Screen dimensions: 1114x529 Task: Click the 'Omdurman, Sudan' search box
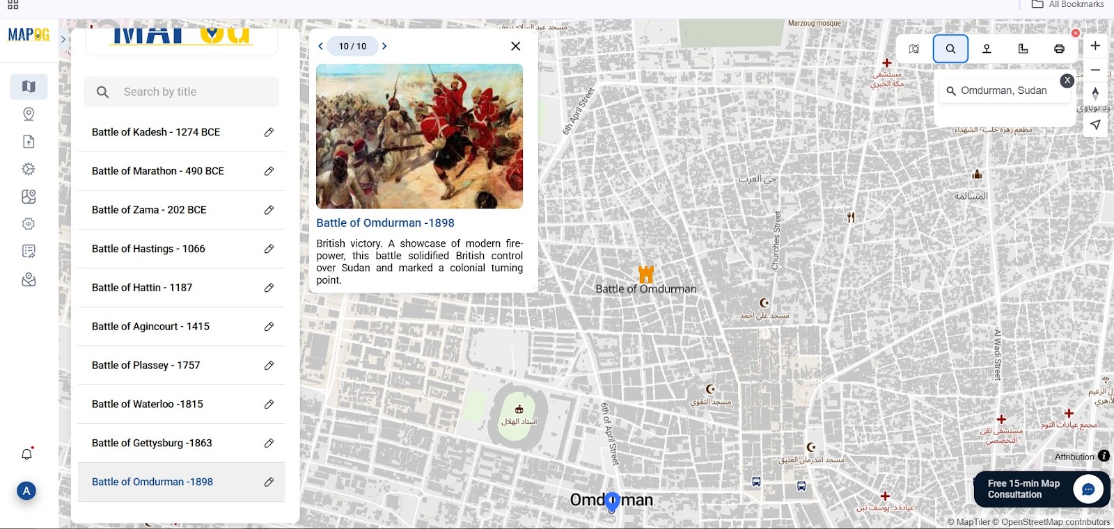click(1003, 90)
